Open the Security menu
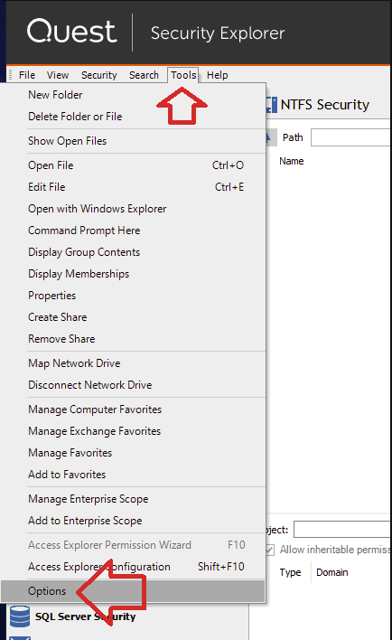Image resolution: width=392 pixels, height=640 pixels. 99,75
